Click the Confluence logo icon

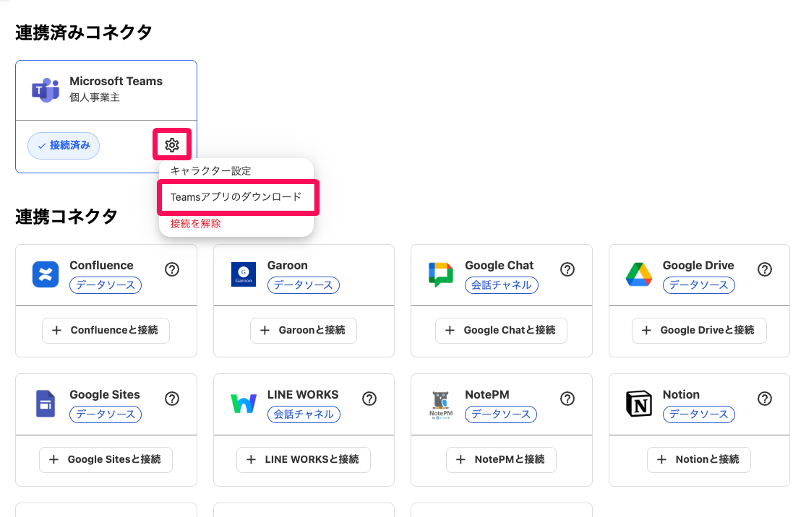pos(46,274)
